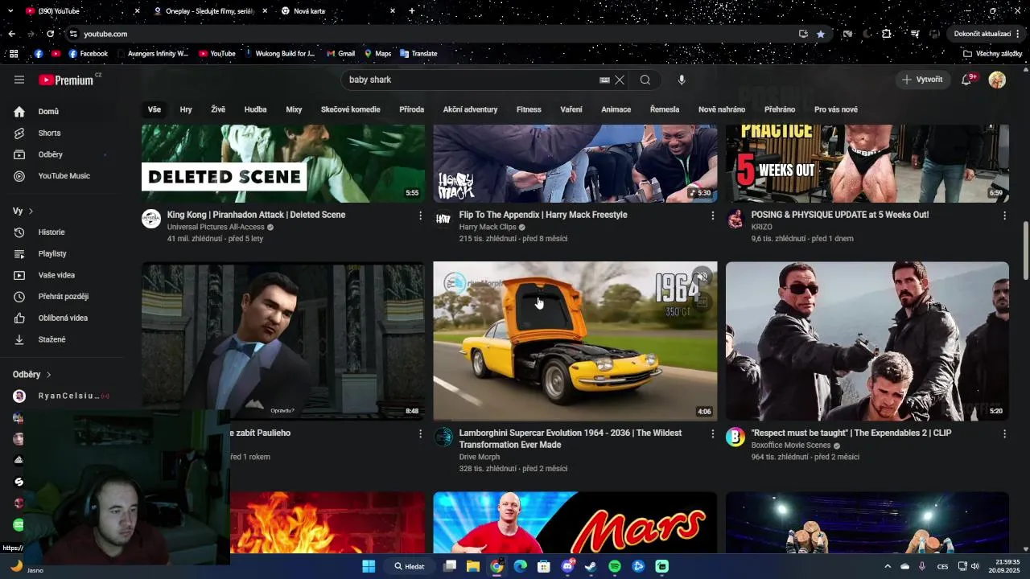This screenshot has width=1030, height=579.
Task: Open Přehrát později list
Action: click(63, 297)
